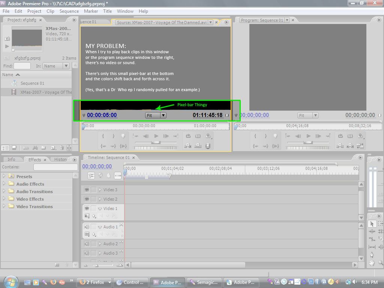Click Extract button in Program monitor
The image size is (384, 288).
(x=350, y=146)
